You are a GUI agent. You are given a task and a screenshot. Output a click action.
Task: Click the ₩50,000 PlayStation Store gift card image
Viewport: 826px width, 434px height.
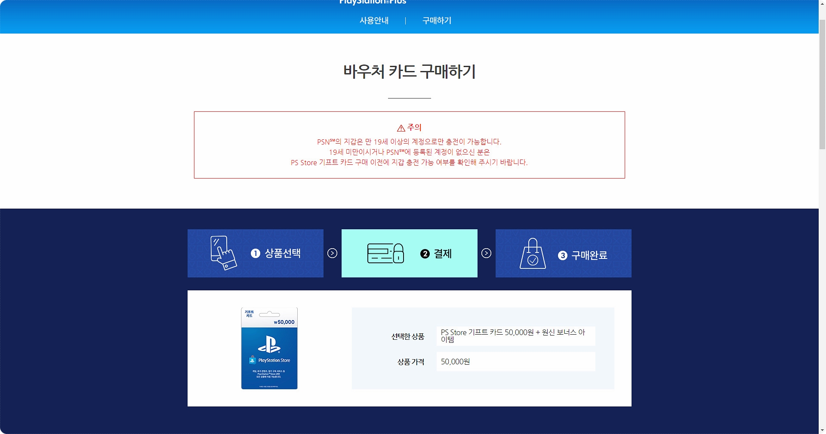[x=269, y=348]
